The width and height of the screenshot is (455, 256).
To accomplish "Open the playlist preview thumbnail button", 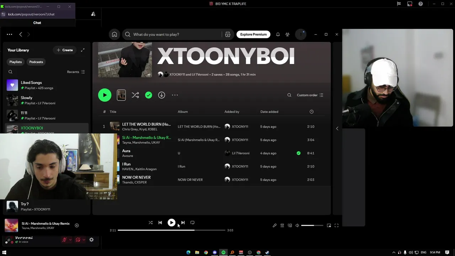I will pyautogui.click(x=121, y=95).
